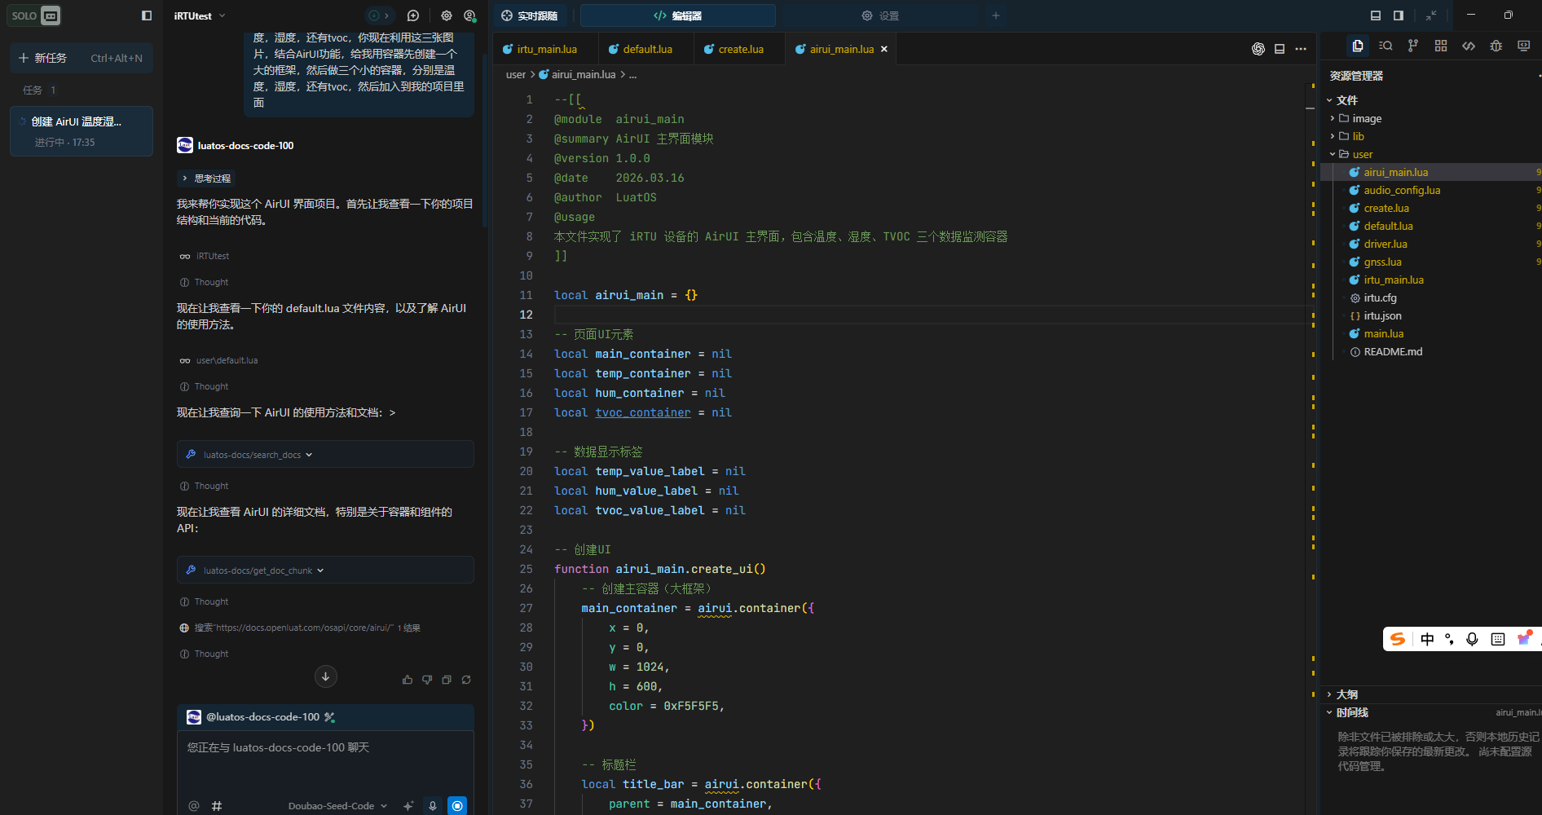Focus the chat message input box
The height and width of the screenshot is (815, 1542).
(325, 762)
